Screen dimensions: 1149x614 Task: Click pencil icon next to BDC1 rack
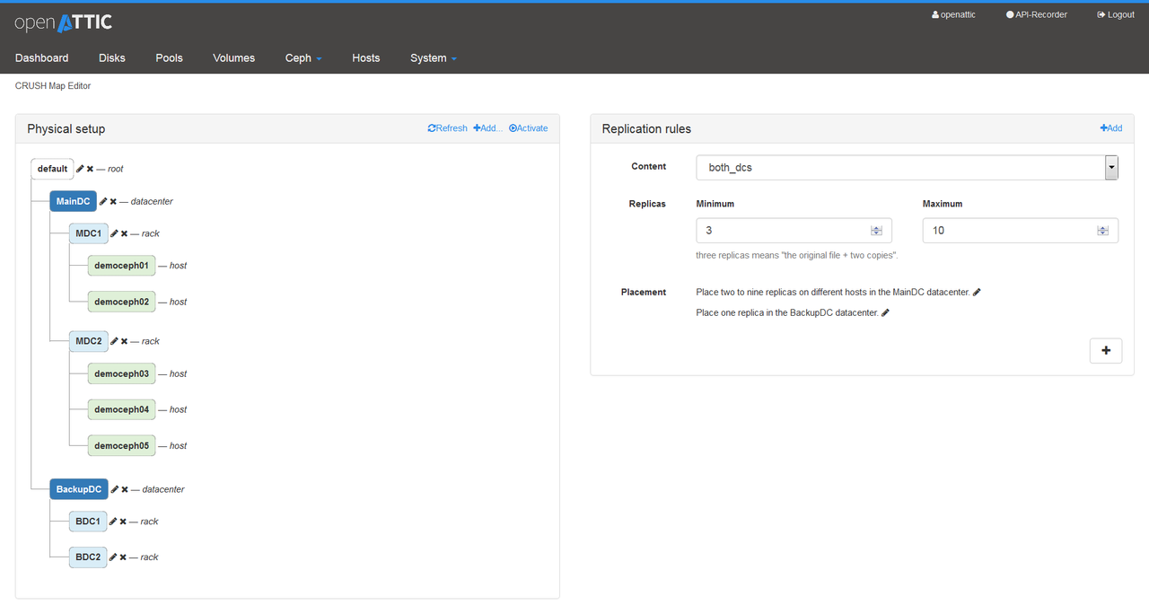pos(113,522)
